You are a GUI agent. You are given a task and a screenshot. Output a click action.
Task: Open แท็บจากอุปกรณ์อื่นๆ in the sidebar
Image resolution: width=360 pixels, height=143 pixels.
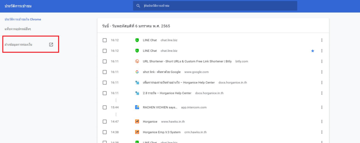pos(18,29)
